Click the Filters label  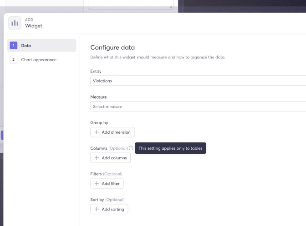coord(96,174)
